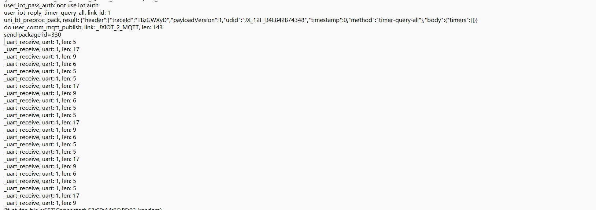Viewport: 596px width, 210px height.
Task: Click the "send package id=330" line
Action: tap(33, 35)
